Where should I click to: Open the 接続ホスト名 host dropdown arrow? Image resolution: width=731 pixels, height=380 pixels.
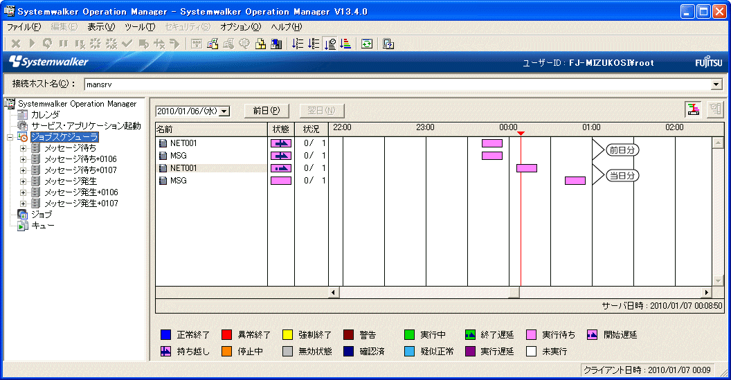716,85
